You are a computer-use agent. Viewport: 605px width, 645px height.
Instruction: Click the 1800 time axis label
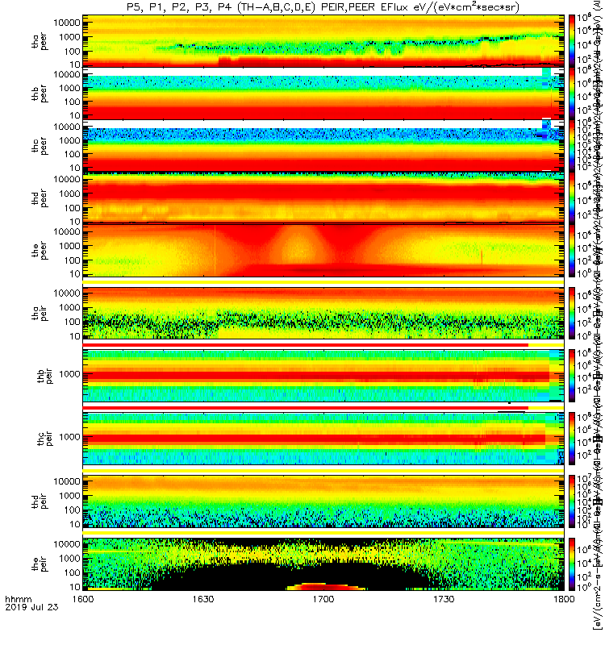click(x=564, y=599)
